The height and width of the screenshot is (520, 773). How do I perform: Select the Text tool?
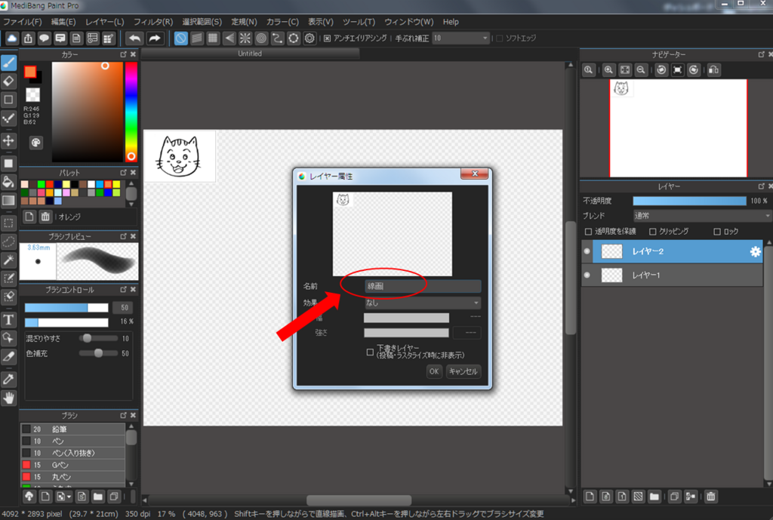(x=8, y=320)
